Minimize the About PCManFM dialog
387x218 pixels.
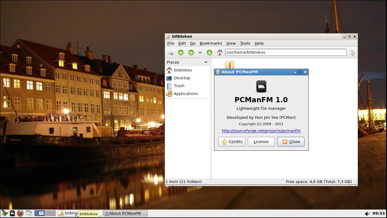295,72
